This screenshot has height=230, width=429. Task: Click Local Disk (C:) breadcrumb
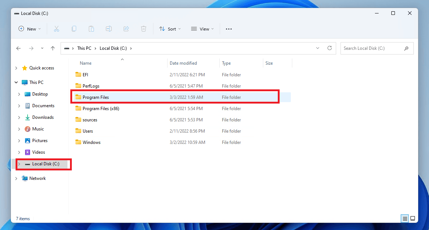(113, 48)
